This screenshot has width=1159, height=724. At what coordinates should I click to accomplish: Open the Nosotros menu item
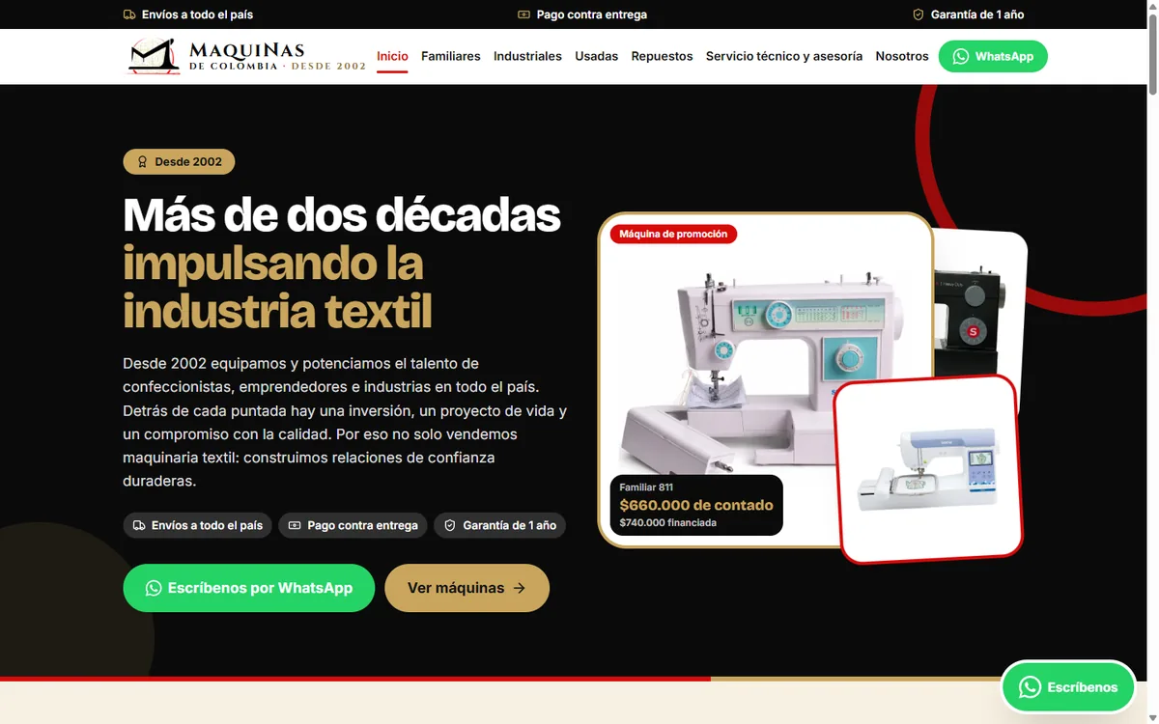(x=902, y=56)
